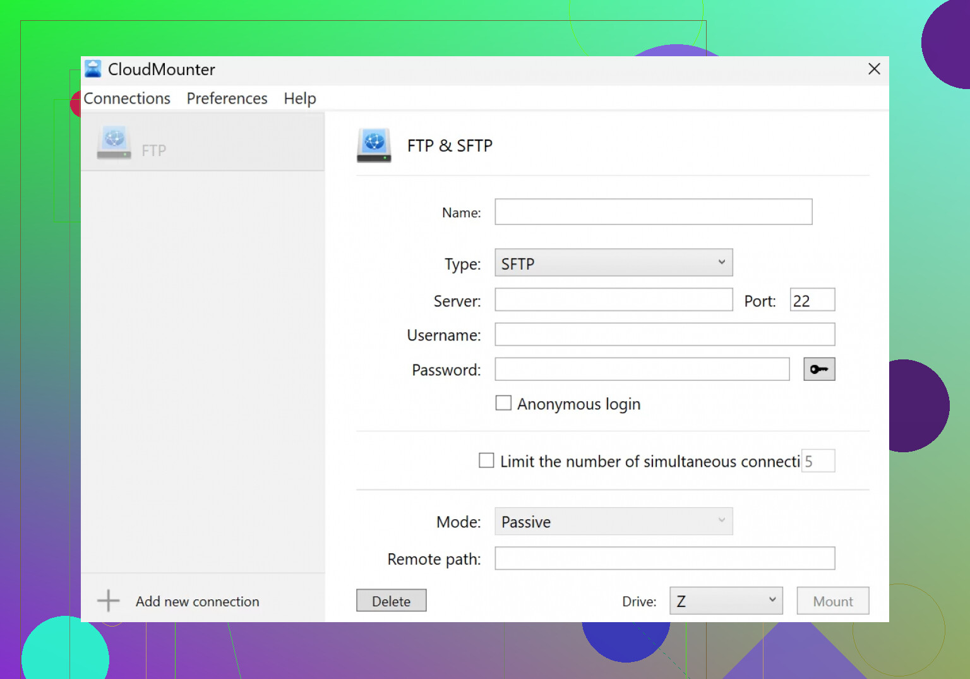This screenshot has height=679, width=970.
Task: Open the Preferences menu
Action: [227, 99]
